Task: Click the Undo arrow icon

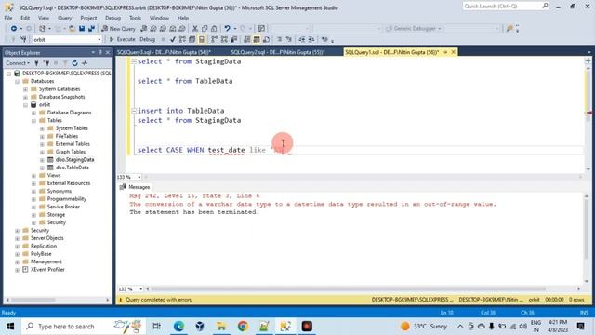Action: pos(227,29)
